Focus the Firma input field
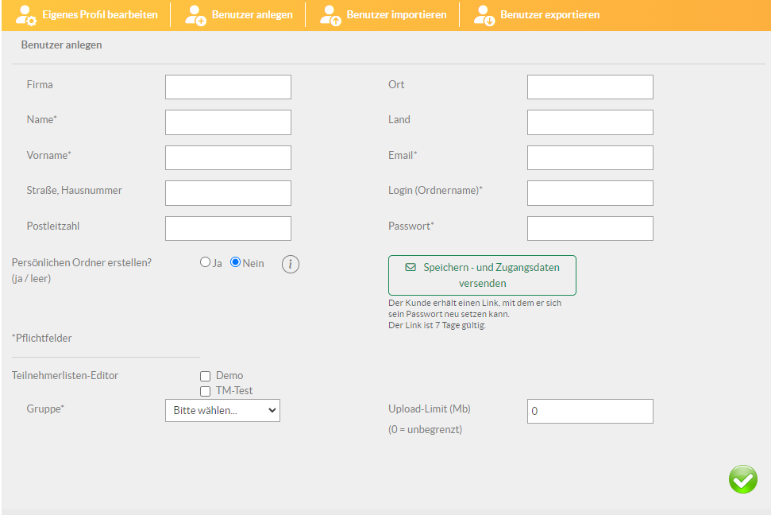 228,87
